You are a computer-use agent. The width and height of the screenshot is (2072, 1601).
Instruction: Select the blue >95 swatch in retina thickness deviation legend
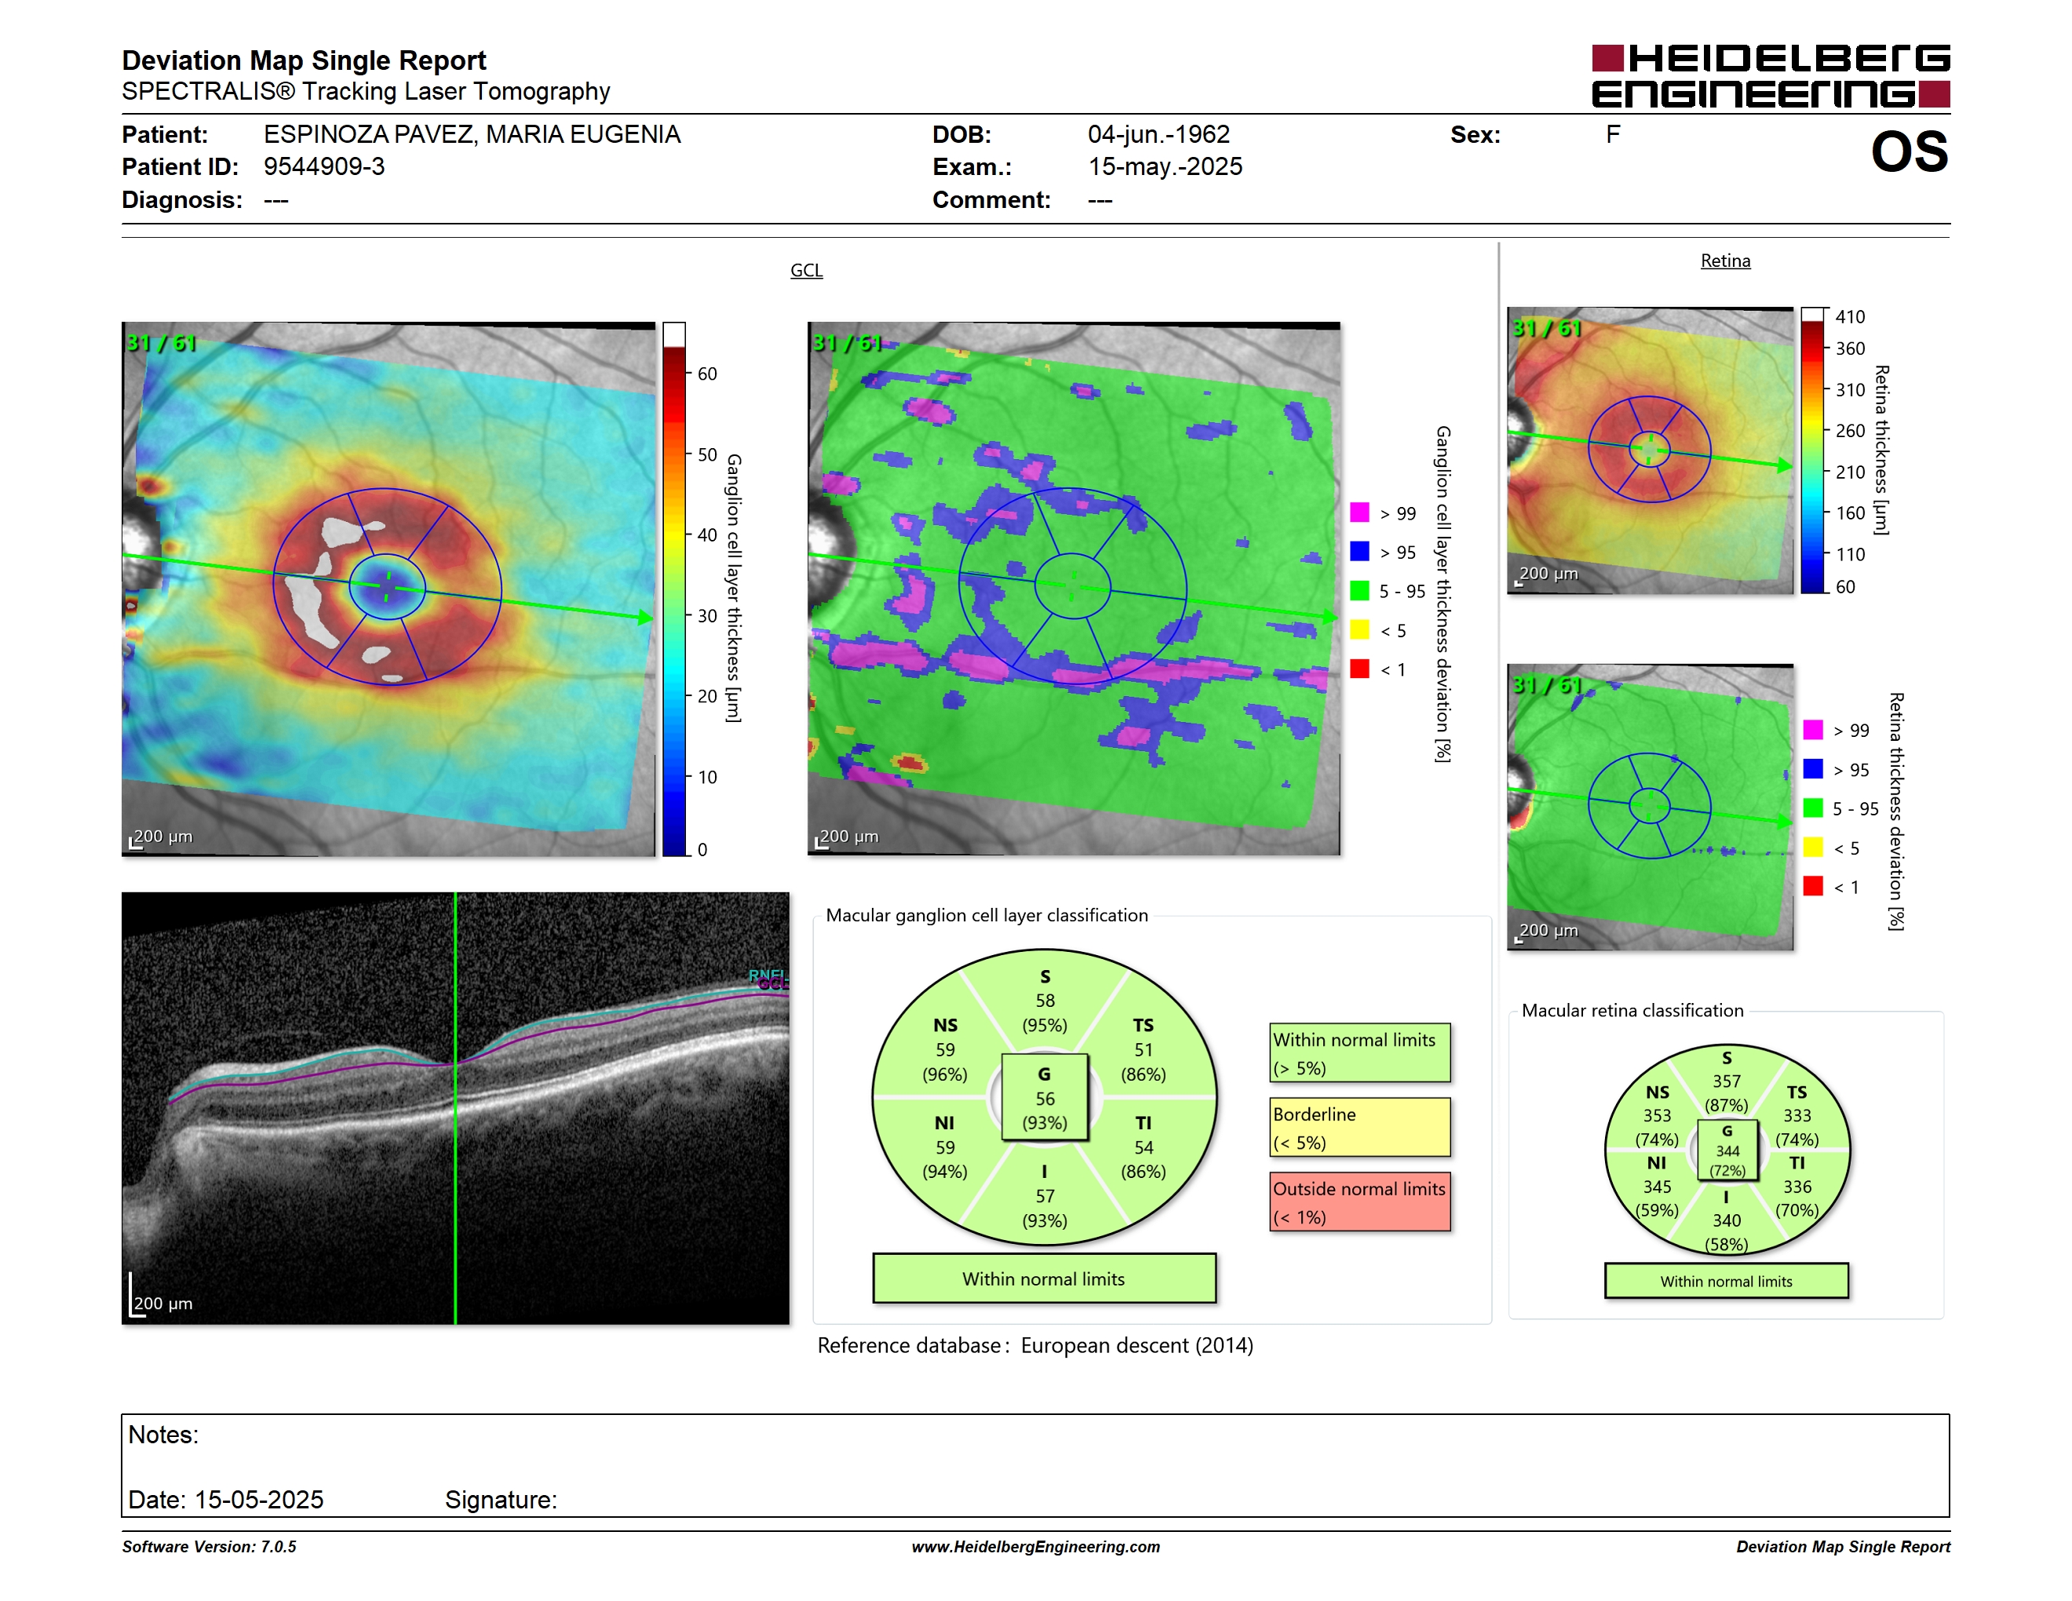1813,769
